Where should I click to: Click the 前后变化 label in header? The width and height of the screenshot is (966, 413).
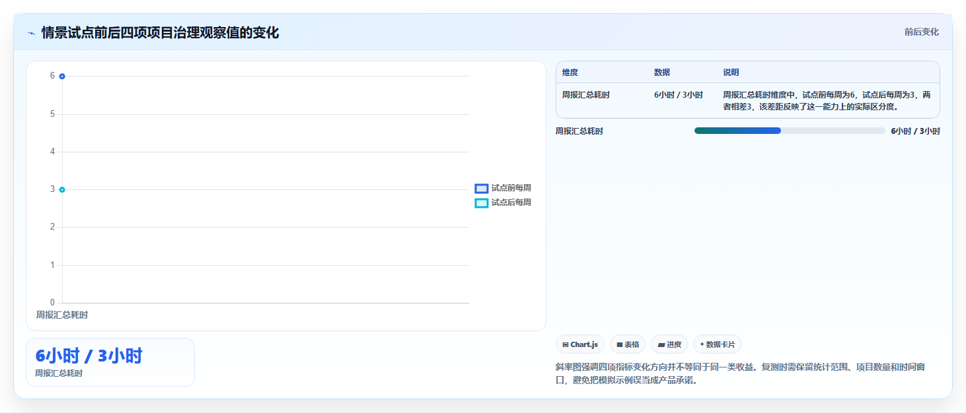click(x=921, y=32)
